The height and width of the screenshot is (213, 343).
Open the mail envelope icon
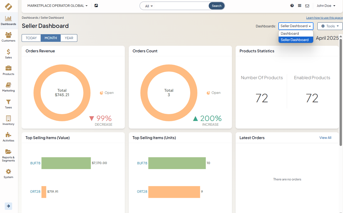click(x=307, y=6)
